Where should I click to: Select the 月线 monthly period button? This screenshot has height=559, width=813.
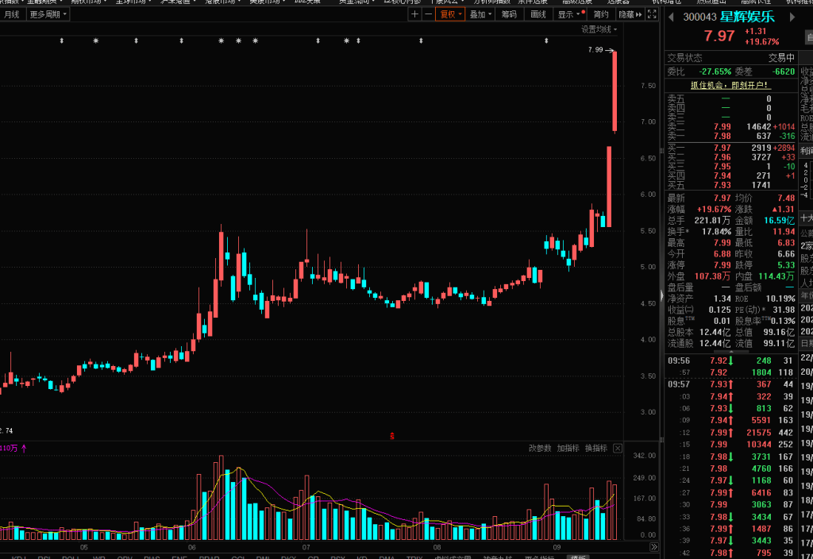point(11,14)
